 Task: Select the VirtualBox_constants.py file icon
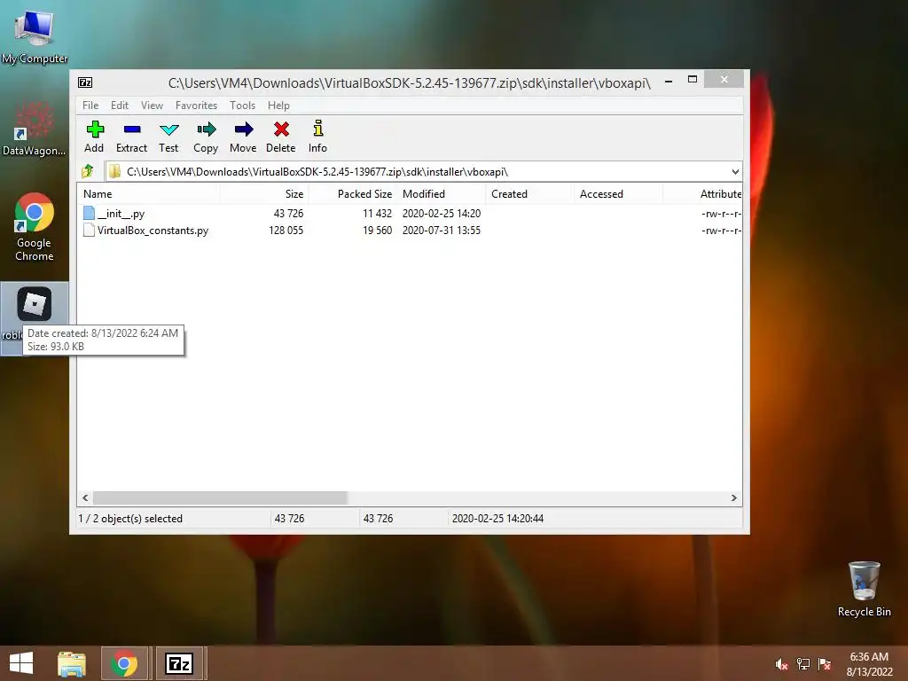click(89, 230)
